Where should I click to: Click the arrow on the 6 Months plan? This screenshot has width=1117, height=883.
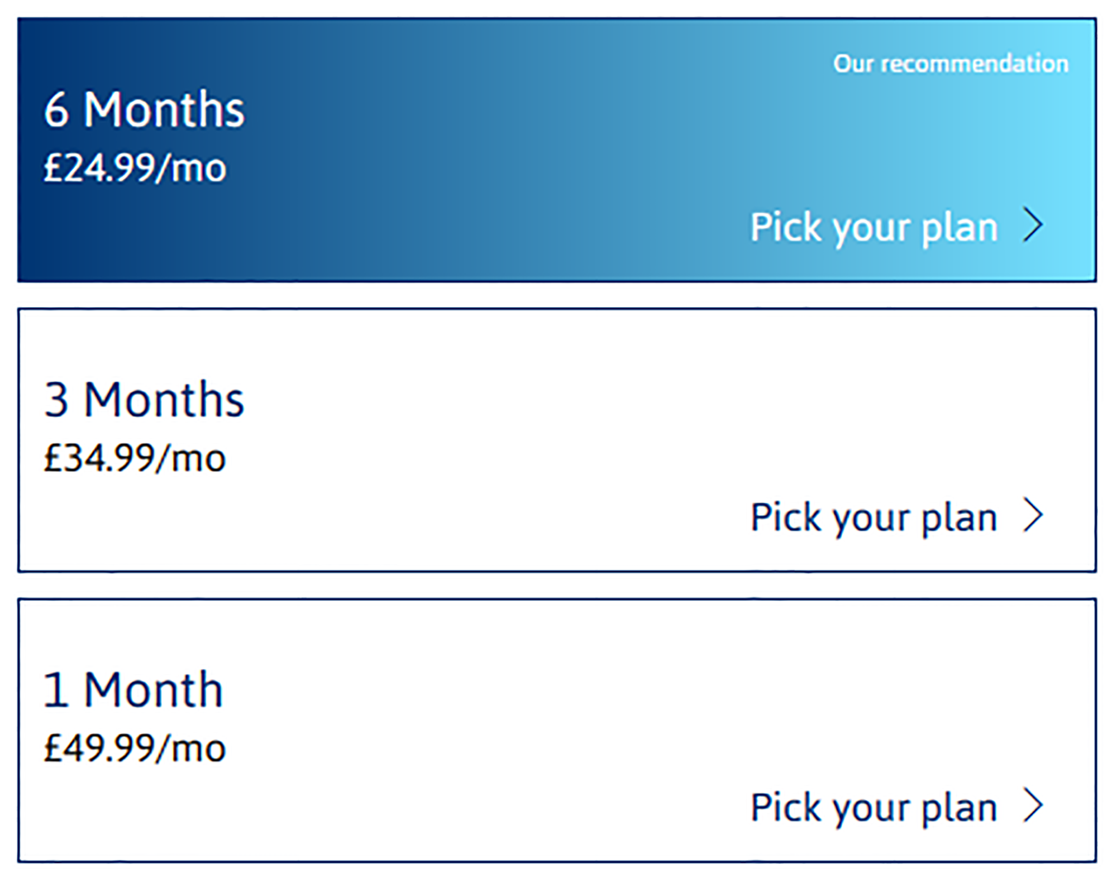(1033, 225)
